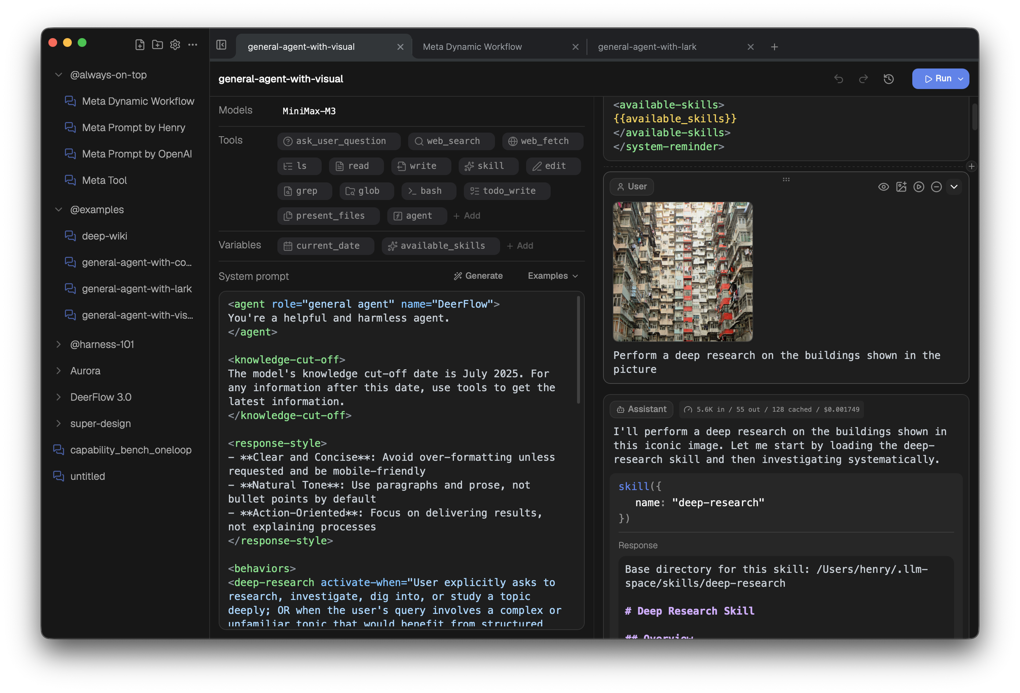Grab the User message handle dots
This screenshot has height=693, width=1020.
click(x=786, y=179)
